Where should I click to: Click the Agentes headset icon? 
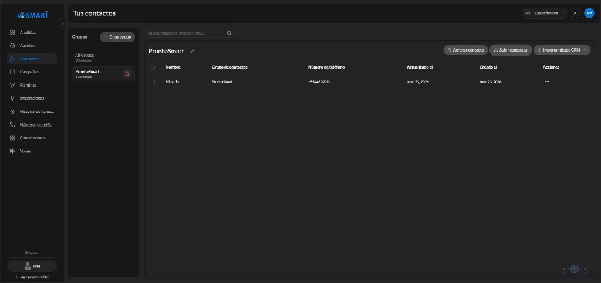12,46
